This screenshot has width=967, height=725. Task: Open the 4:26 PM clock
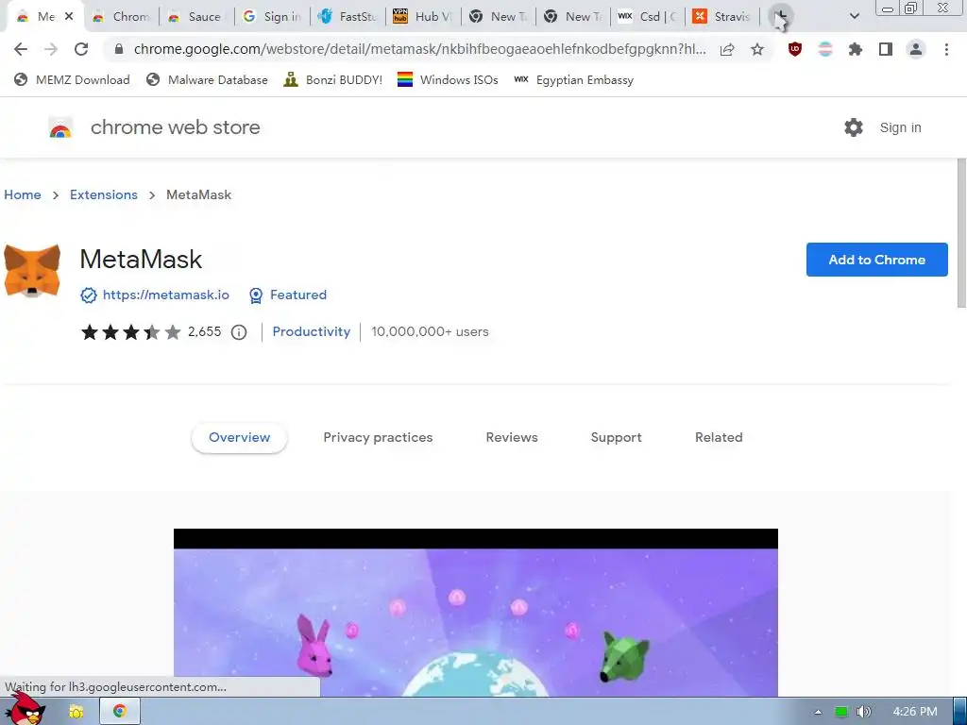tap(915, 712)
